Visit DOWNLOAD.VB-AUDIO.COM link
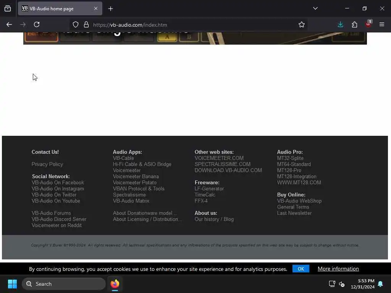Screen dimensions: 391x293 click(228, 171)
